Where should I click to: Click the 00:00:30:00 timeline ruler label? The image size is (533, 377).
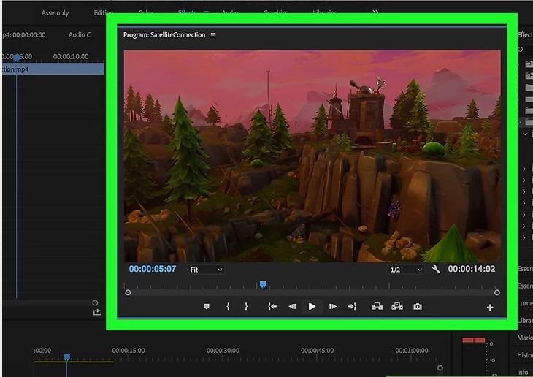223,351
